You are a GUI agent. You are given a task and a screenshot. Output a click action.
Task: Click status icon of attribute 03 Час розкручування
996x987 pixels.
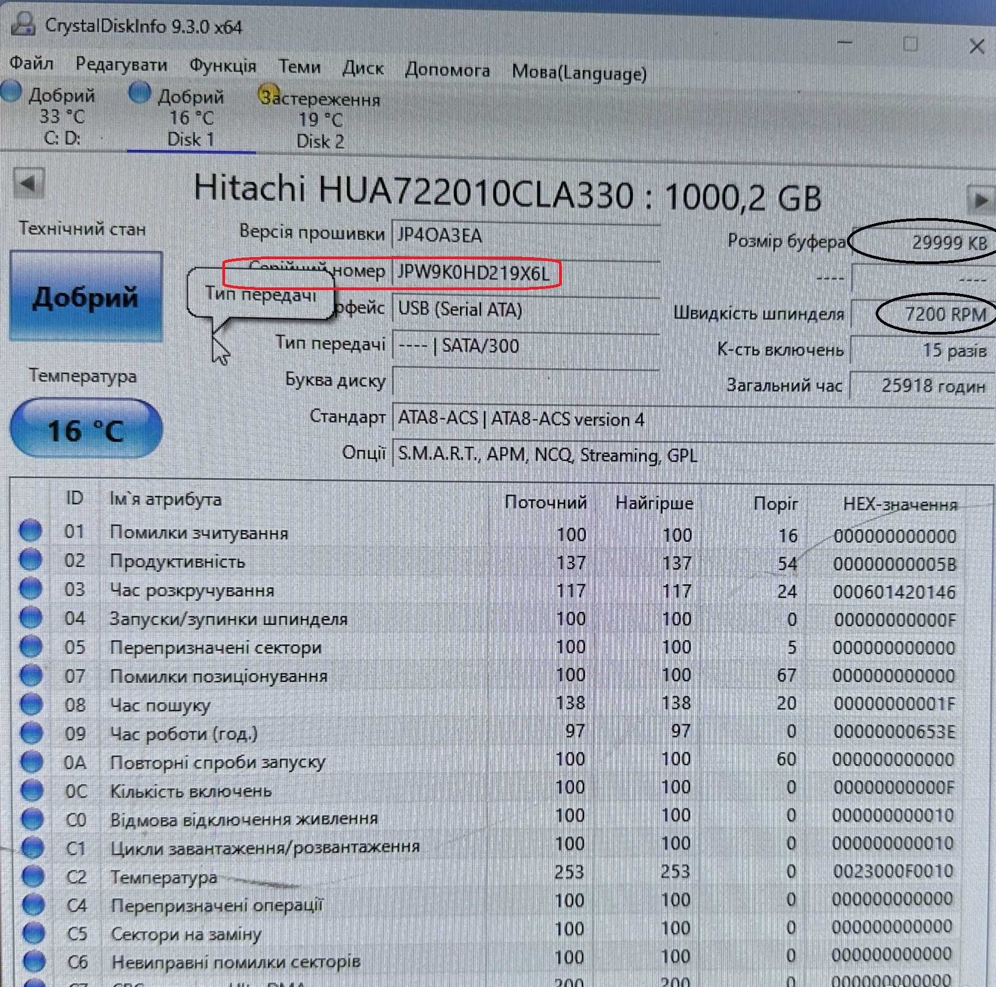click(30, 588)
